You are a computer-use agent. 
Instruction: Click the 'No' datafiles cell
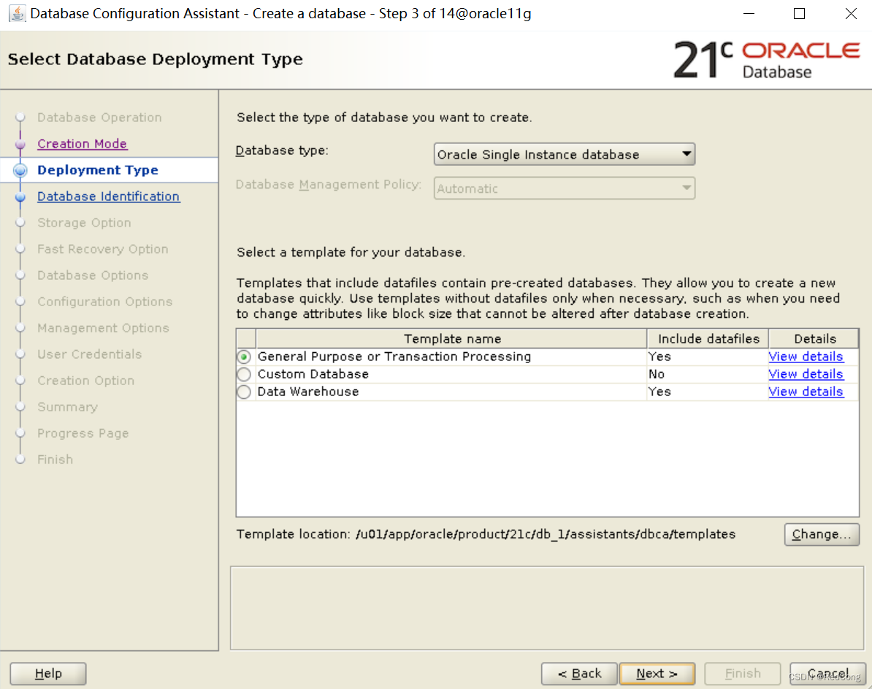point(657,374)
